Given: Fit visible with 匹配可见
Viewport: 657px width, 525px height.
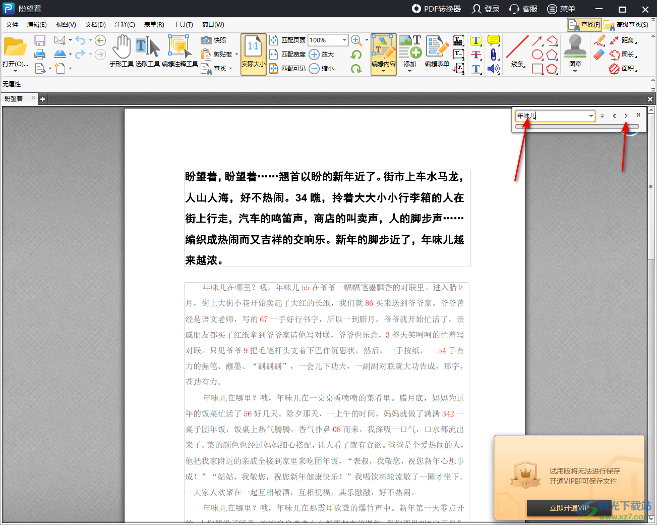Looking at the screenshot, I should pos(287,68).
